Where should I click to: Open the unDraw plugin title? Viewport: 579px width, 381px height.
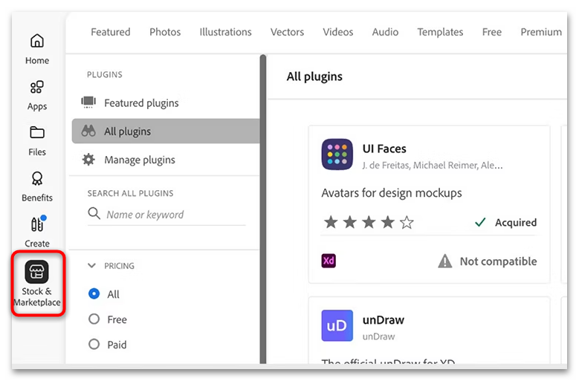(383, 320)
